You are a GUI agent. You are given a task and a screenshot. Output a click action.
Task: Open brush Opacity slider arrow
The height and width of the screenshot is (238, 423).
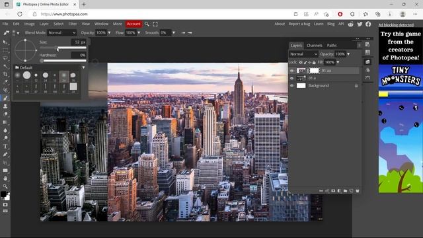pos(109,32)
